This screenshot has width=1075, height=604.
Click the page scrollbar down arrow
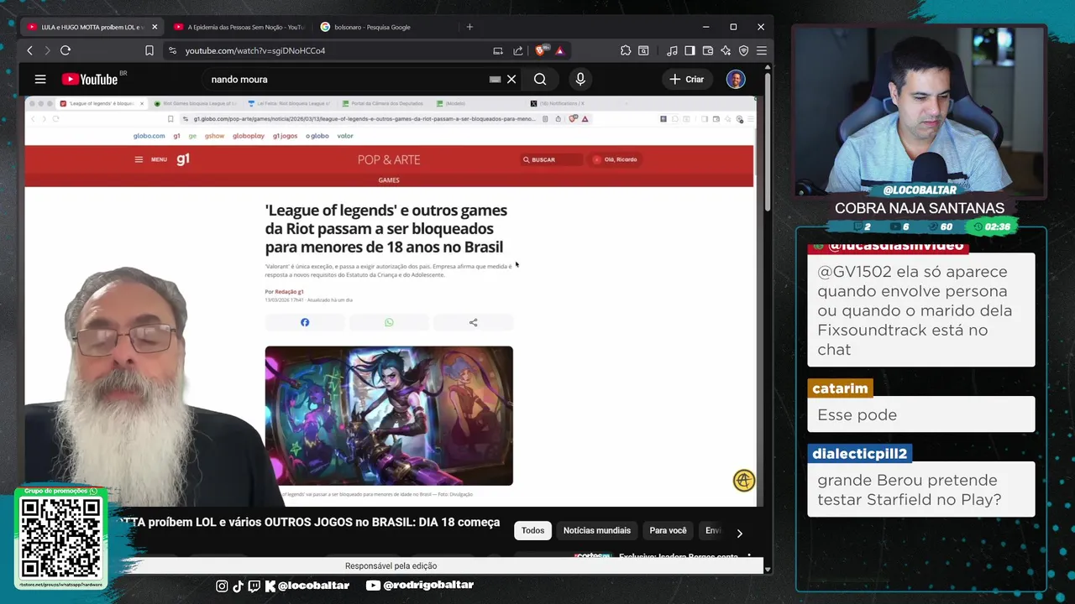(x=768, y=569)
